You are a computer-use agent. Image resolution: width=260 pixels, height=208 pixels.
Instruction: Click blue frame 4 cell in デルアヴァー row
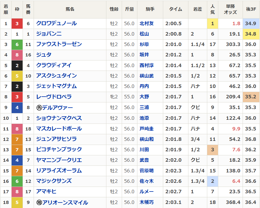pos(17,108)
